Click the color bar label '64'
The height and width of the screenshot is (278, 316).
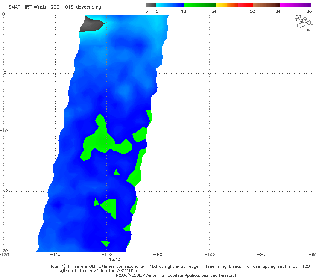[278, 11]
